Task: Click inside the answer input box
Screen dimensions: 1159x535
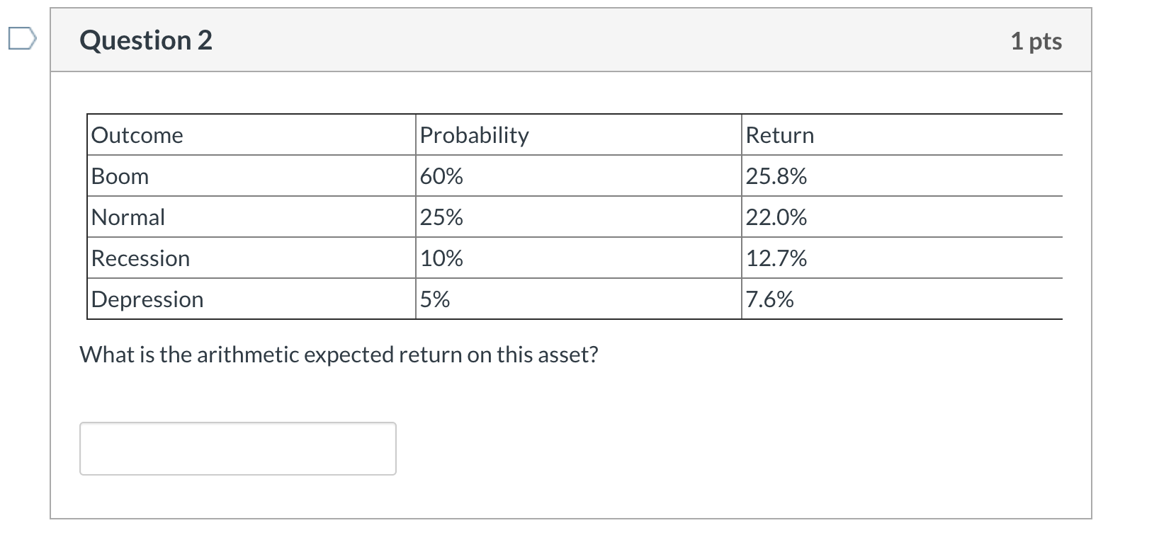Action: (237, 448)
